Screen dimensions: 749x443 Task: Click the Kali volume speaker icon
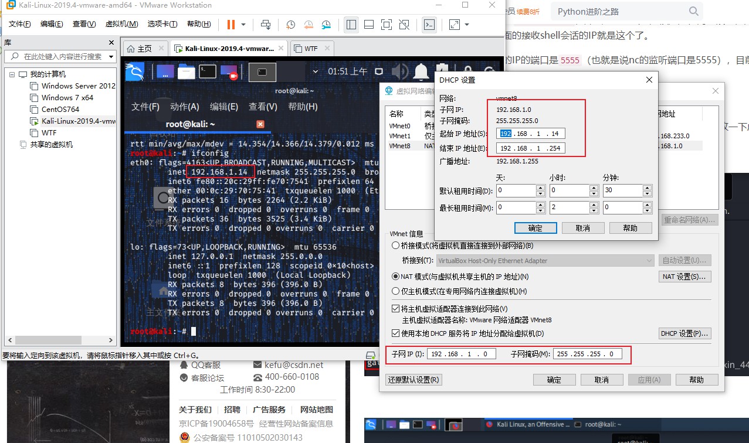click(x=400, y=71)
